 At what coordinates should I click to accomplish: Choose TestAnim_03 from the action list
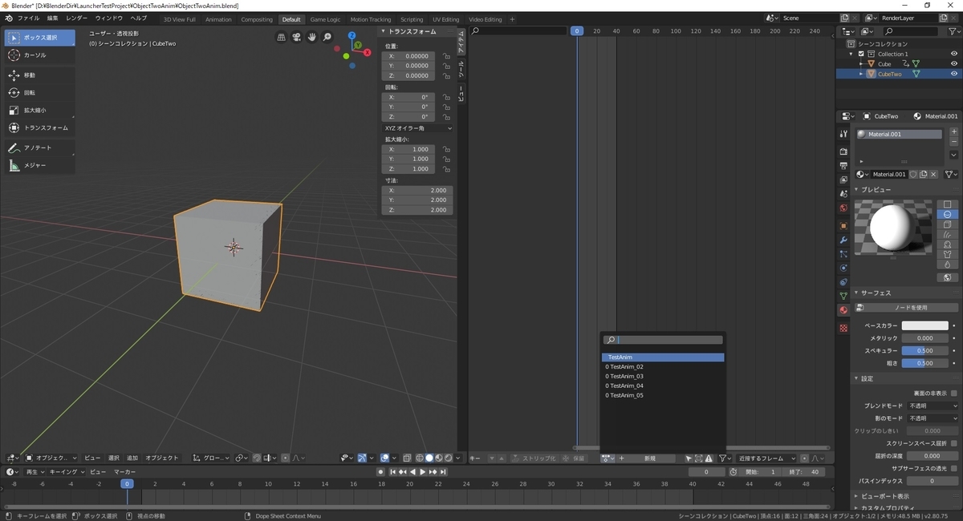tap(626, 377)
